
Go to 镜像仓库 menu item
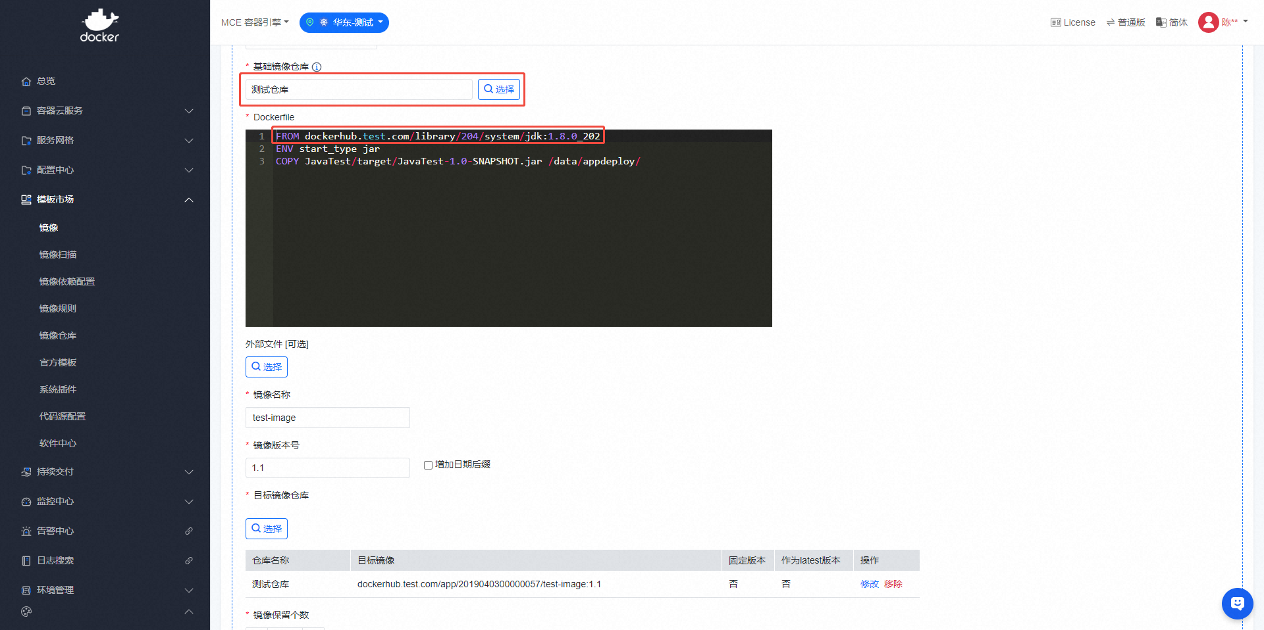pos(58,335)
